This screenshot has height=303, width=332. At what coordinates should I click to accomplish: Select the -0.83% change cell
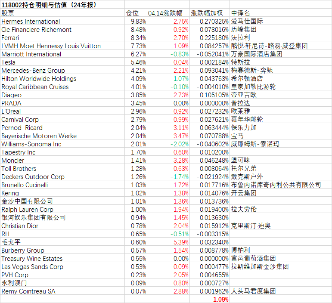click(168, 54)
